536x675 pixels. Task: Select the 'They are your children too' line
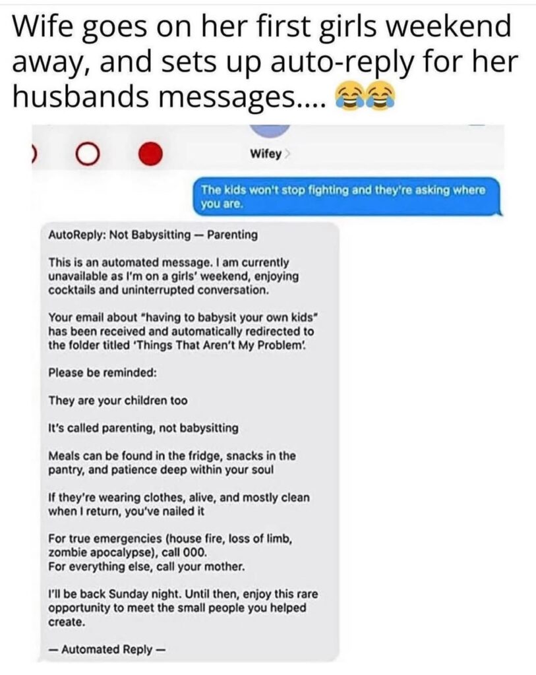118,401
